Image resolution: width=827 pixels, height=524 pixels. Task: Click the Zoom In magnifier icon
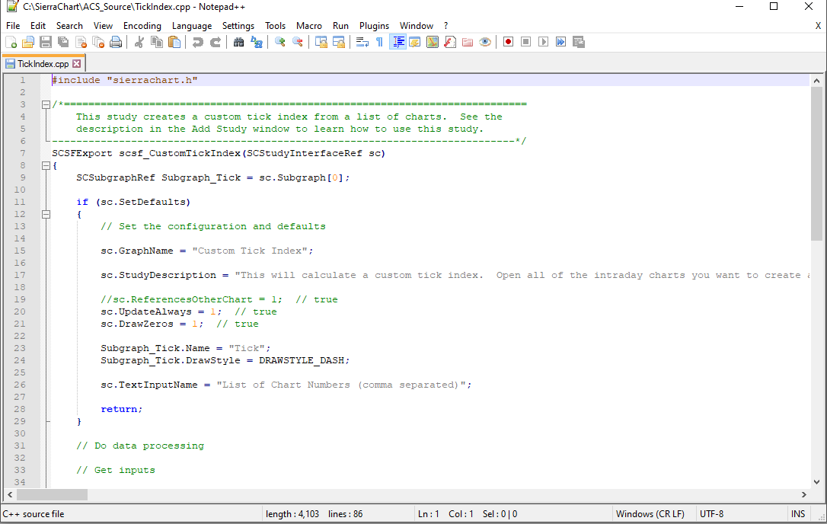[x=280, y=42]
